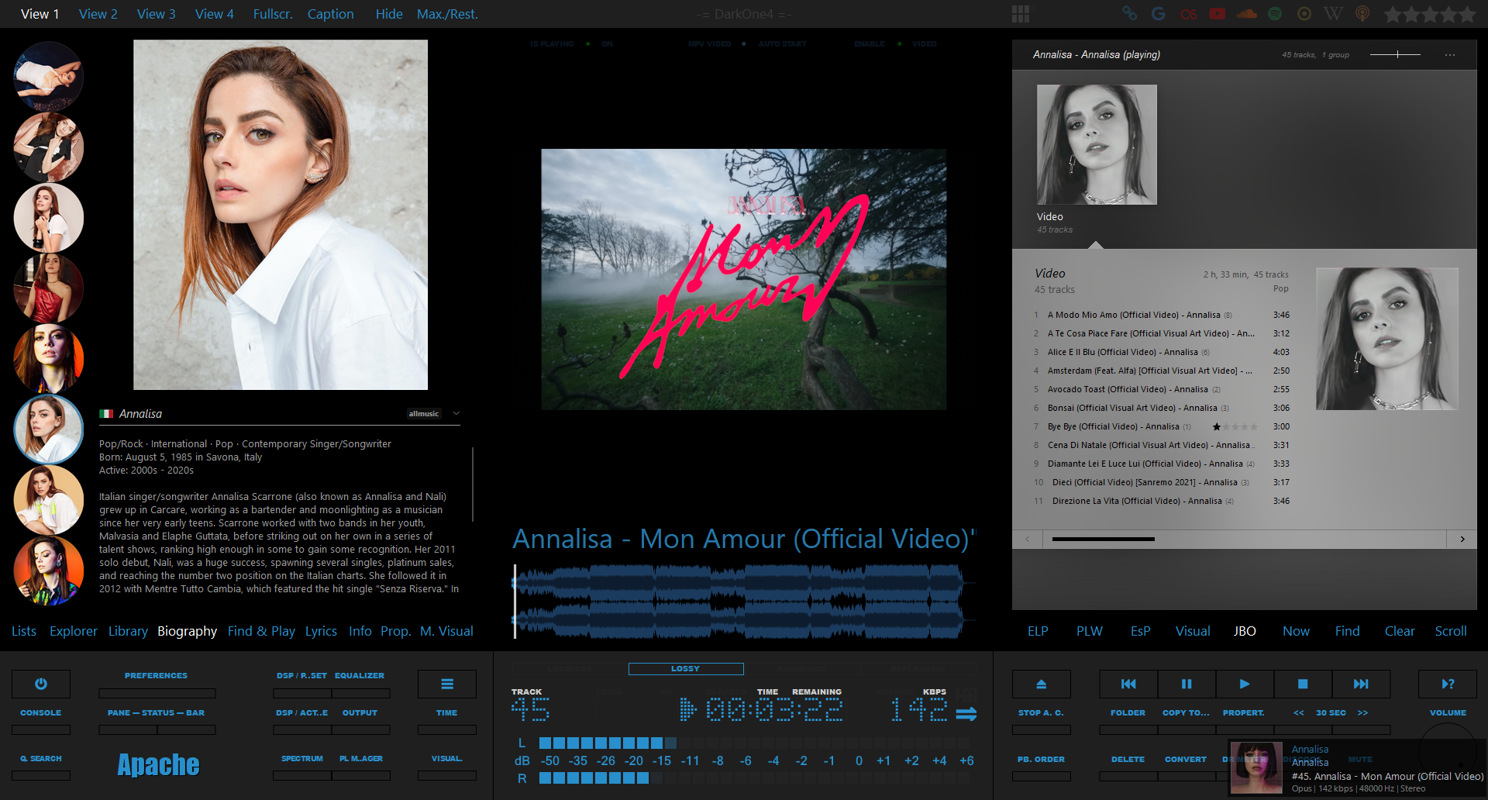
Task: Open the Wikipedia W icon
Action: (x=1334, y=14)
